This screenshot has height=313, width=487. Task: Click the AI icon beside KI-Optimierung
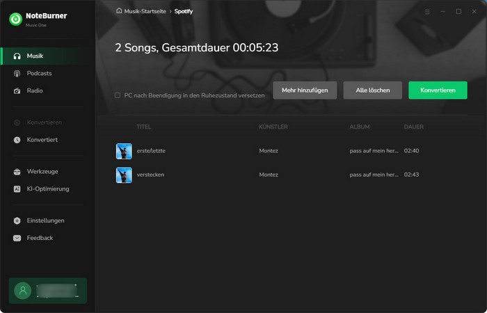click(17, 189)
